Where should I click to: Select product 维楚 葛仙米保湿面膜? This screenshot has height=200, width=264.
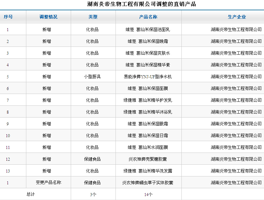click(148, 89)
